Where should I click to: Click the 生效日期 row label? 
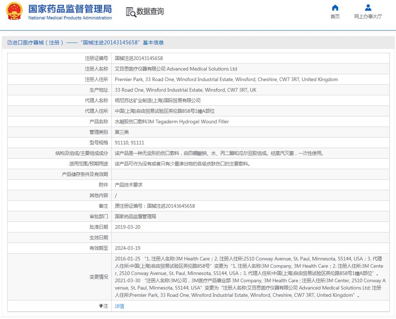click(x=99, y=238)
